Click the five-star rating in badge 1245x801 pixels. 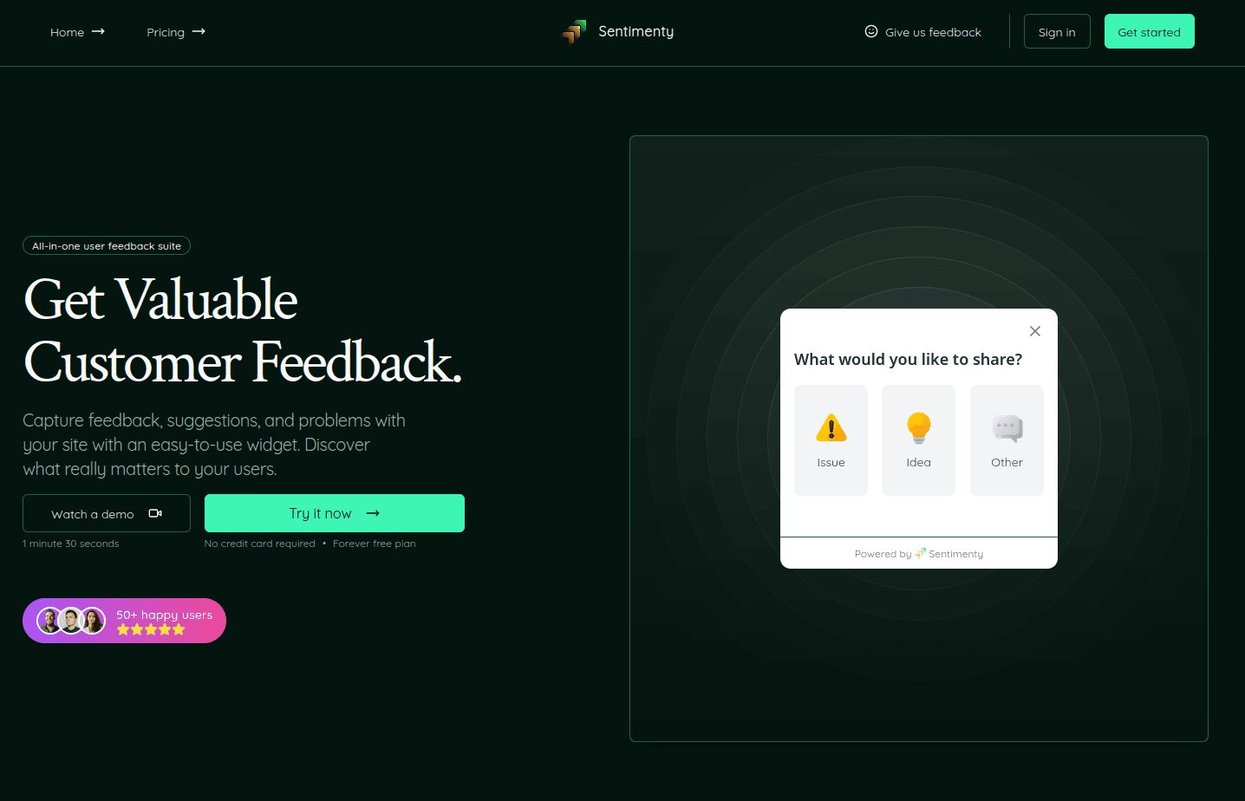(151, 629)
